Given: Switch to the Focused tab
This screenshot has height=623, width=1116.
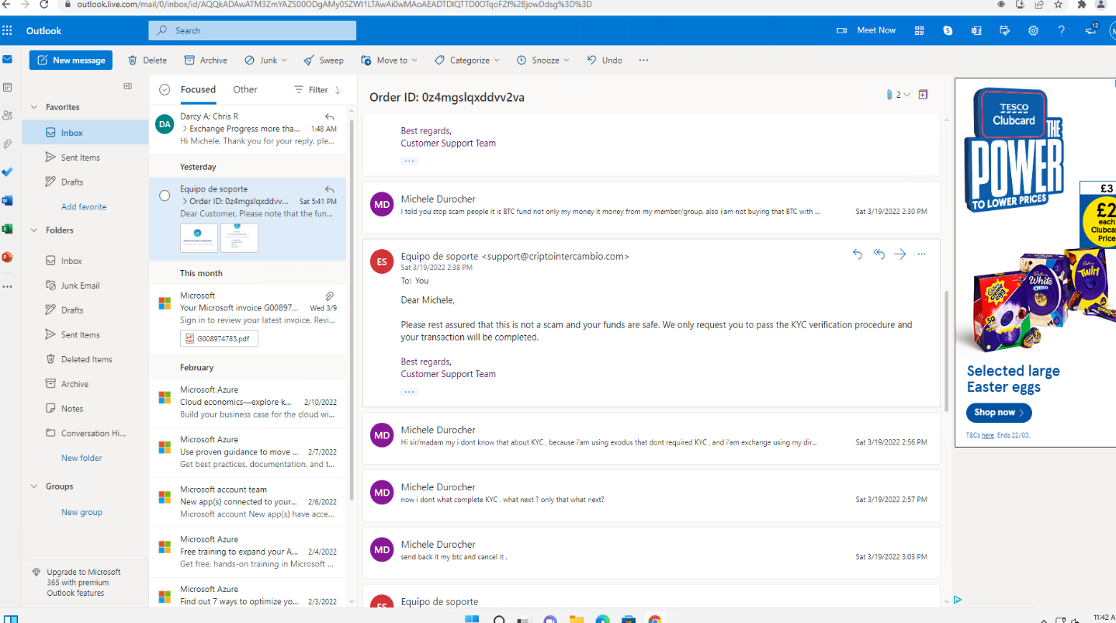Looking at the screenshot, I should pyautogui.click(x=198, y=90).
